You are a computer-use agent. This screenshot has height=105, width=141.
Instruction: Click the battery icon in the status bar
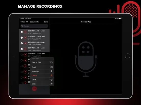click(120, 19)
